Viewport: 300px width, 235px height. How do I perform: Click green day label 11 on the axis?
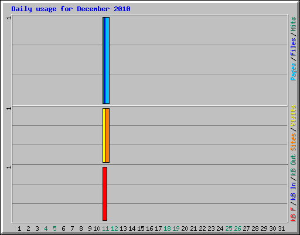tap(105, 229)
